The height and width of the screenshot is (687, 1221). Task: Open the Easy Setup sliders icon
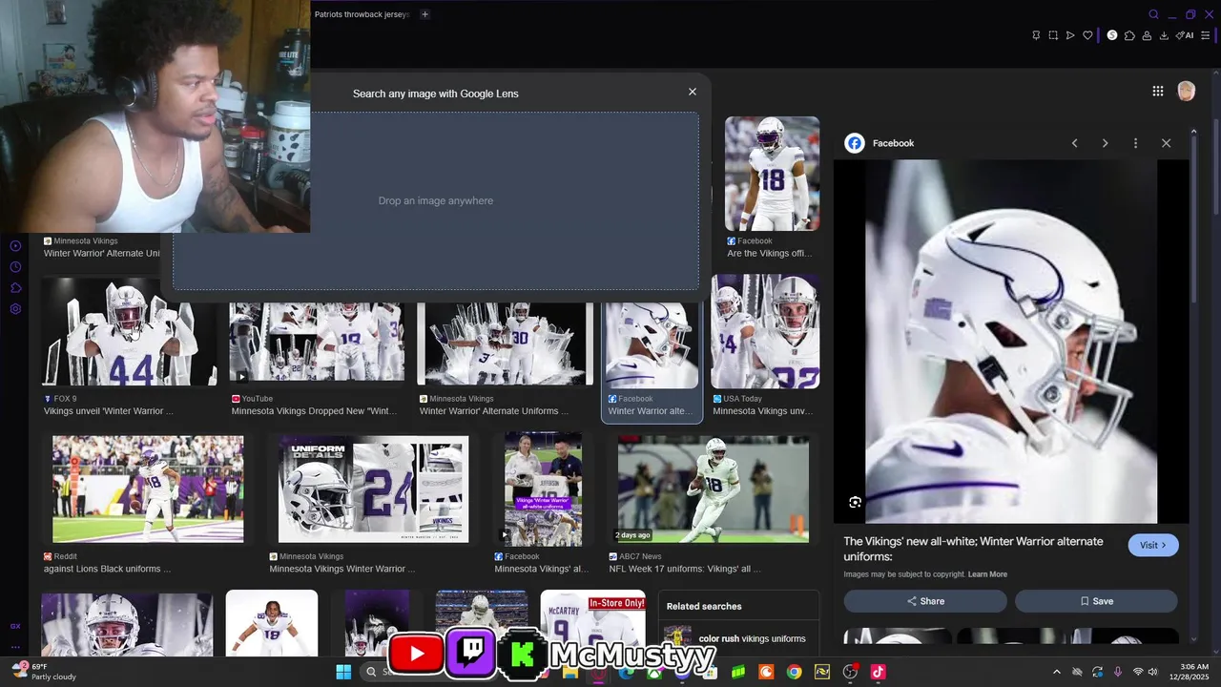tap(1206, 35)
